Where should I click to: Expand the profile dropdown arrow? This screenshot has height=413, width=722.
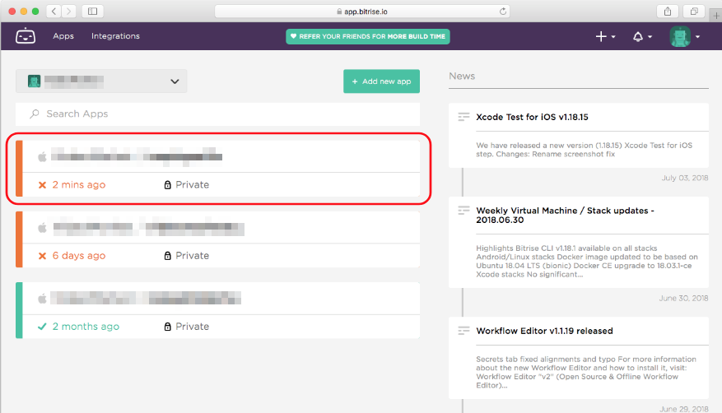(x=697, y=37)
